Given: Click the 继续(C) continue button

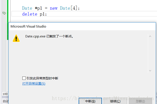Looking at the screenshot, I should 115,101.
